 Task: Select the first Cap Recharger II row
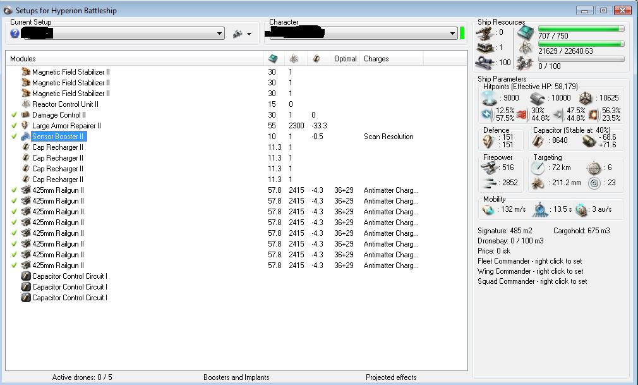(57, 147)
